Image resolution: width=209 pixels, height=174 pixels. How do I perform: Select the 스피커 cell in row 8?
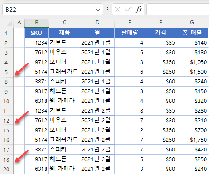[x=65, y=82]
